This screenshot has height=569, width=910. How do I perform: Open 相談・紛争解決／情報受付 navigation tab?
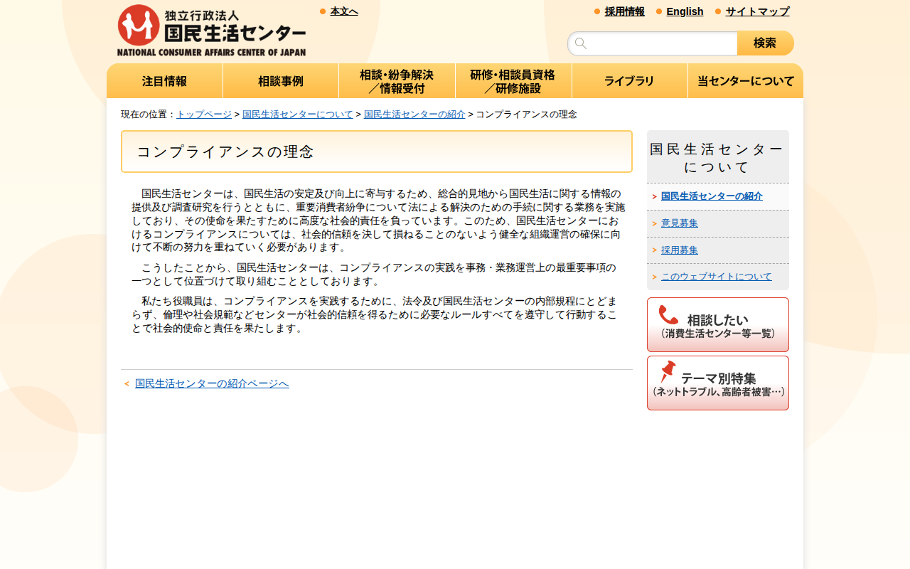point(397,81)
